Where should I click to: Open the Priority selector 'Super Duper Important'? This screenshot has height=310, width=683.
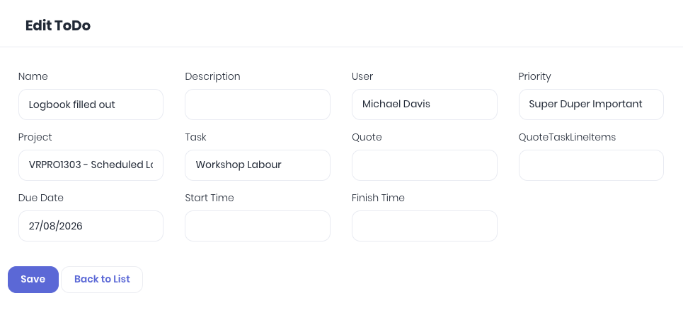[591, 105]
